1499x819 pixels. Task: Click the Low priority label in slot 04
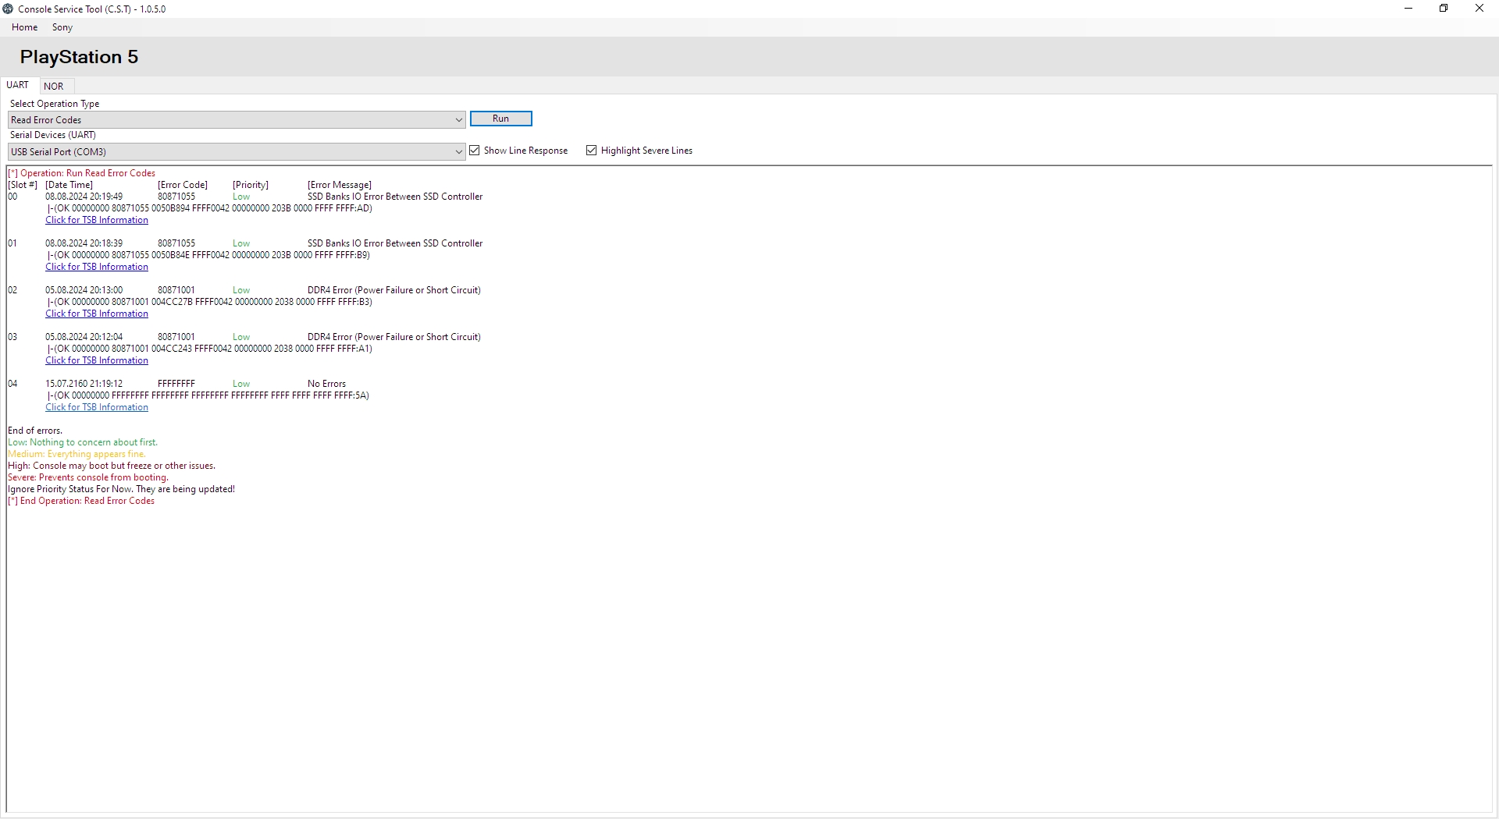241,384
